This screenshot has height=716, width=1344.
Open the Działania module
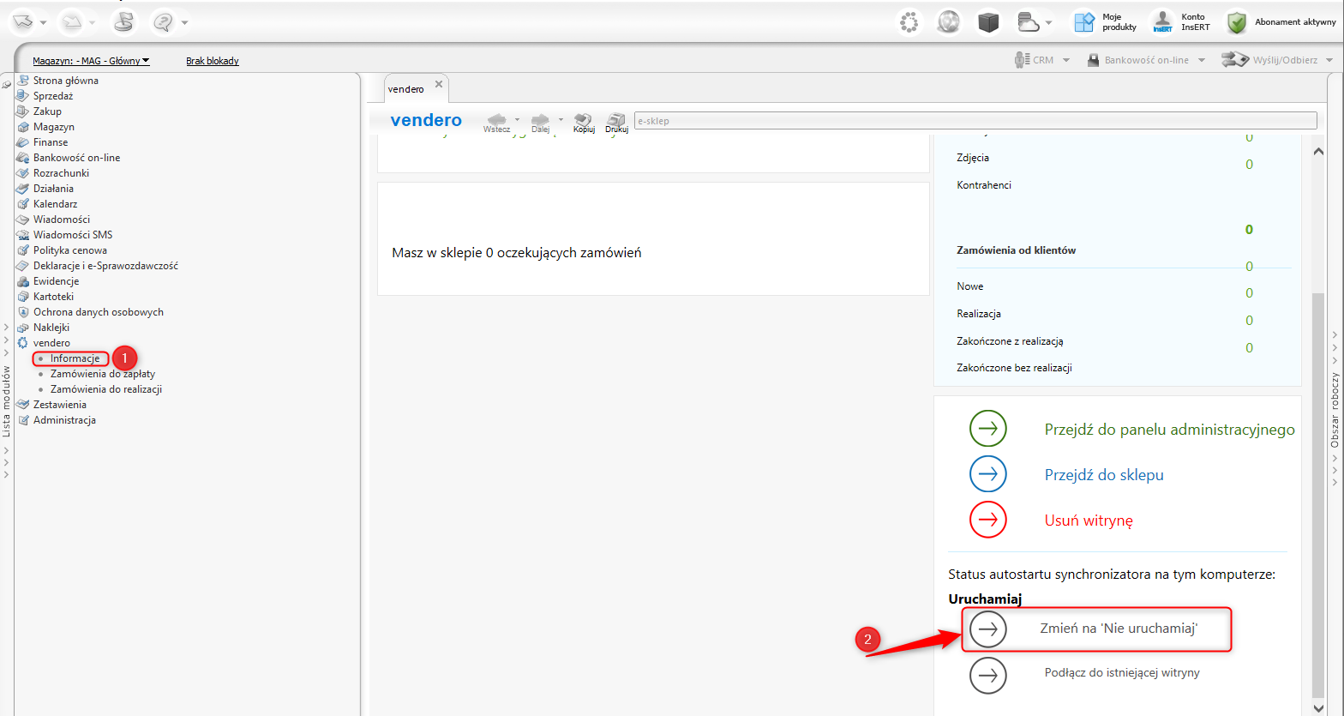pos(53,189)
